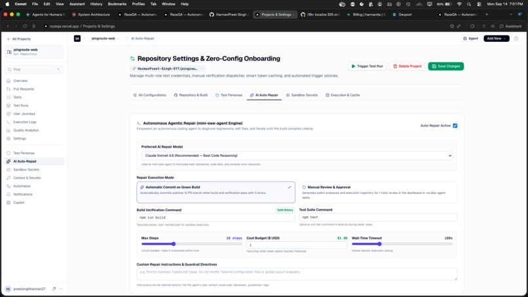Select Manual Review & Approval mode
Viewport: 528px width, 297px height.
pyautogui.click(x=378, y=192)
